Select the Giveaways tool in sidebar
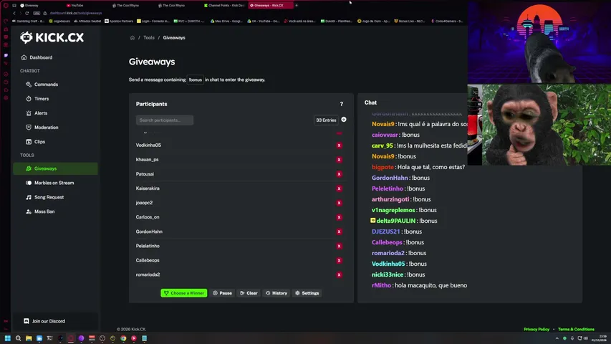This screenshot has height=344, width=611. (55, 168)
